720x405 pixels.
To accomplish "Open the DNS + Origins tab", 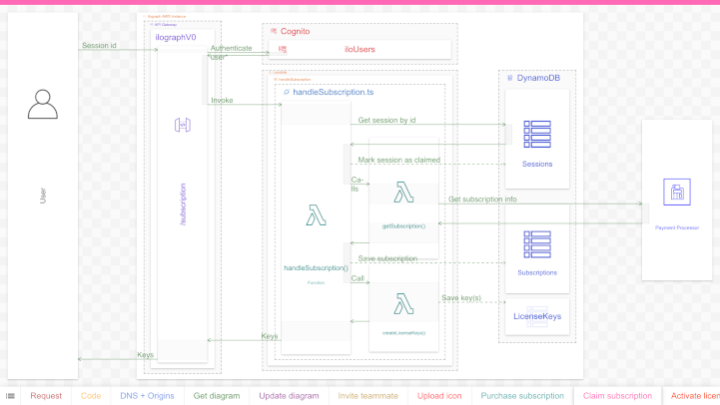I will 147,396.
